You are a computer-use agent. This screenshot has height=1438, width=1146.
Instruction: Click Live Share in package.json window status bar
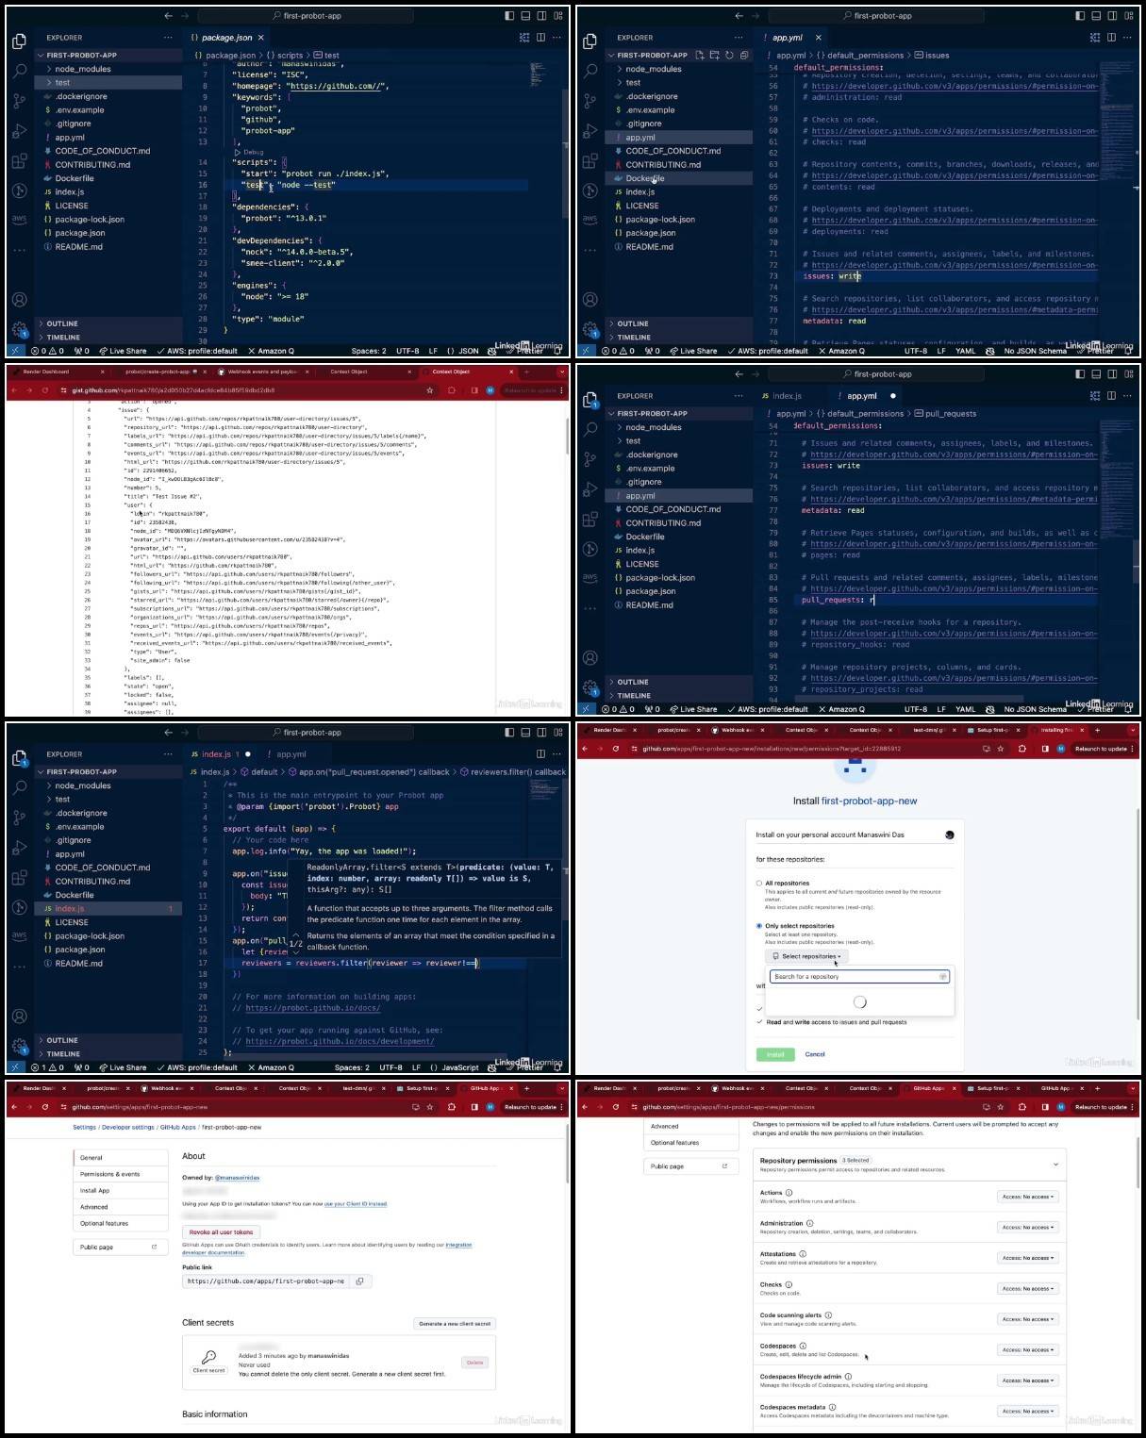pyautogui.click(x=123, y=351)
